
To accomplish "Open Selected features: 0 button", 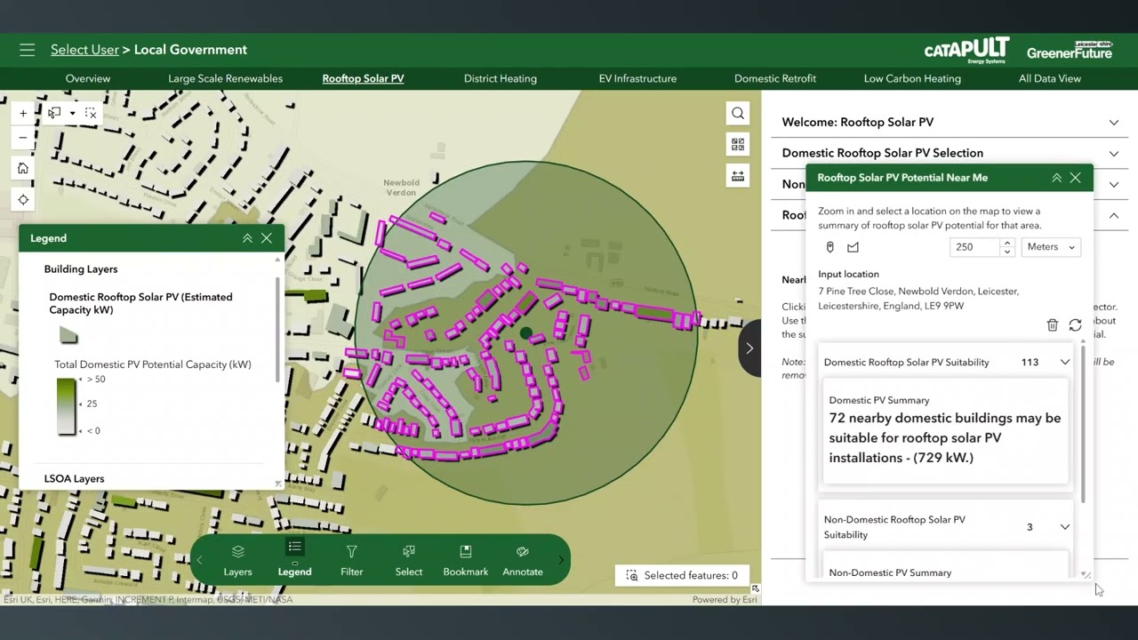I will point(682,575).
